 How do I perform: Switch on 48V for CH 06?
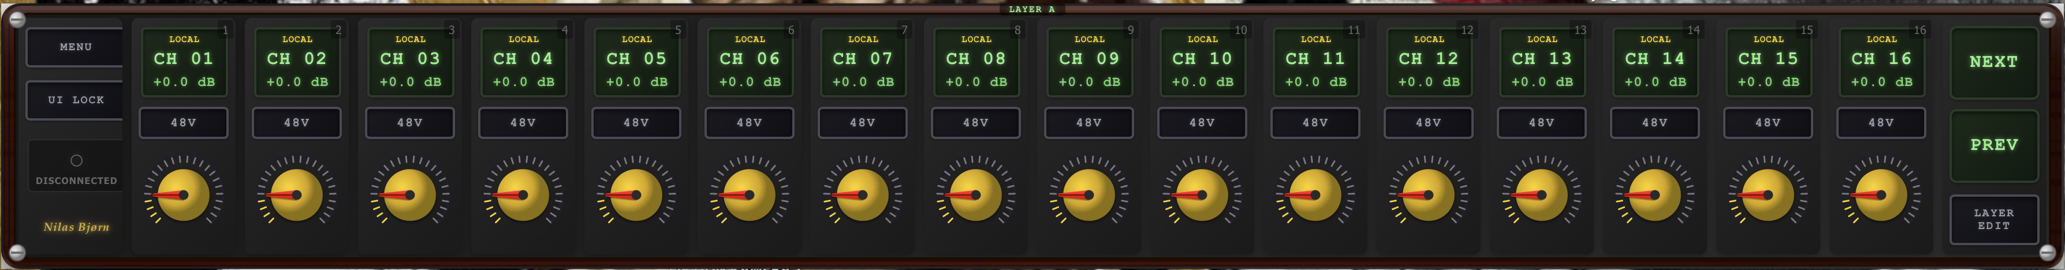click(x=750, y=122)
